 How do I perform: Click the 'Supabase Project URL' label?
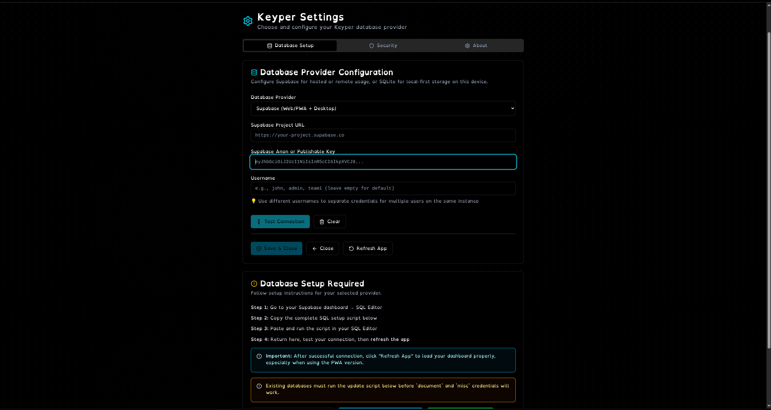(278, 125)
